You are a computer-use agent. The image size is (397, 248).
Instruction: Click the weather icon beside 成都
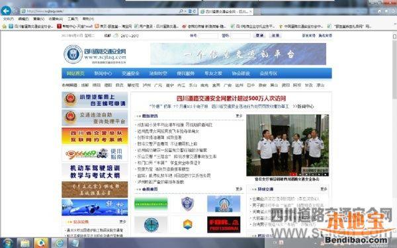tap(116, 36)
